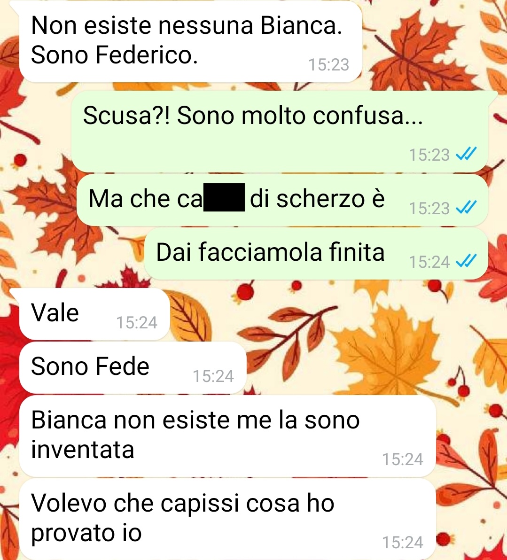Tap the message 'Non esiste nessuna Bianca. Sono Federico.'
Image resolution: width=507 pixels, height=560 pixels.
pos(190,41)
